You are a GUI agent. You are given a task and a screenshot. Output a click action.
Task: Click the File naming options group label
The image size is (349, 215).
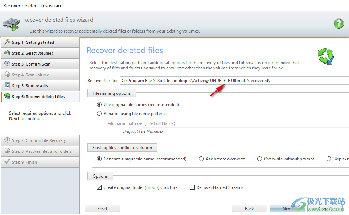point(111,93)
